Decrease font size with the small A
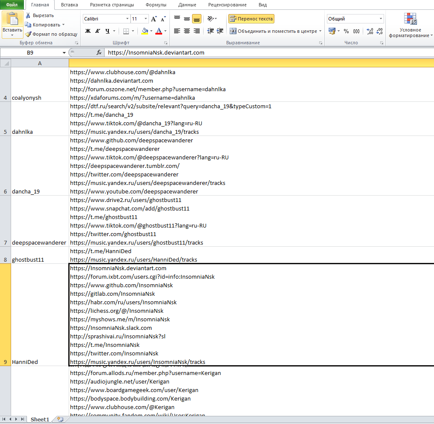Image resolution: width=434 pixels, height=424 pixels. pyautogui.click(x=163, y=19)
